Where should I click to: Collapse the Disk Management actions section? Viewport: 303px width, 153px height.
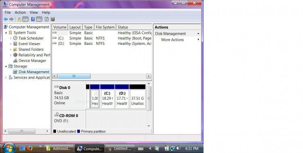point(198,34)
